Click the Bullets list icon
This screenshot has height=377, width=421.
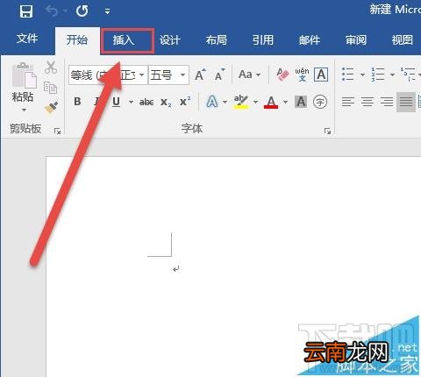348,75
